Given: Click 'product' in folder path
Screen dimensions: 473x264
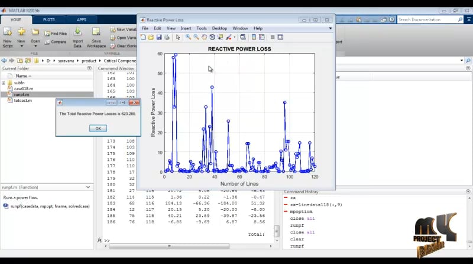Looking at the screenshot, I should [x=89, y=61].
